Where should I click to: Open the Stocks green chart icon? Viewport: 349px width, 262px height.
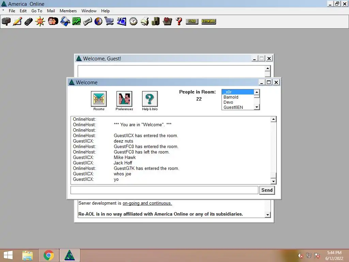point(76,21)
